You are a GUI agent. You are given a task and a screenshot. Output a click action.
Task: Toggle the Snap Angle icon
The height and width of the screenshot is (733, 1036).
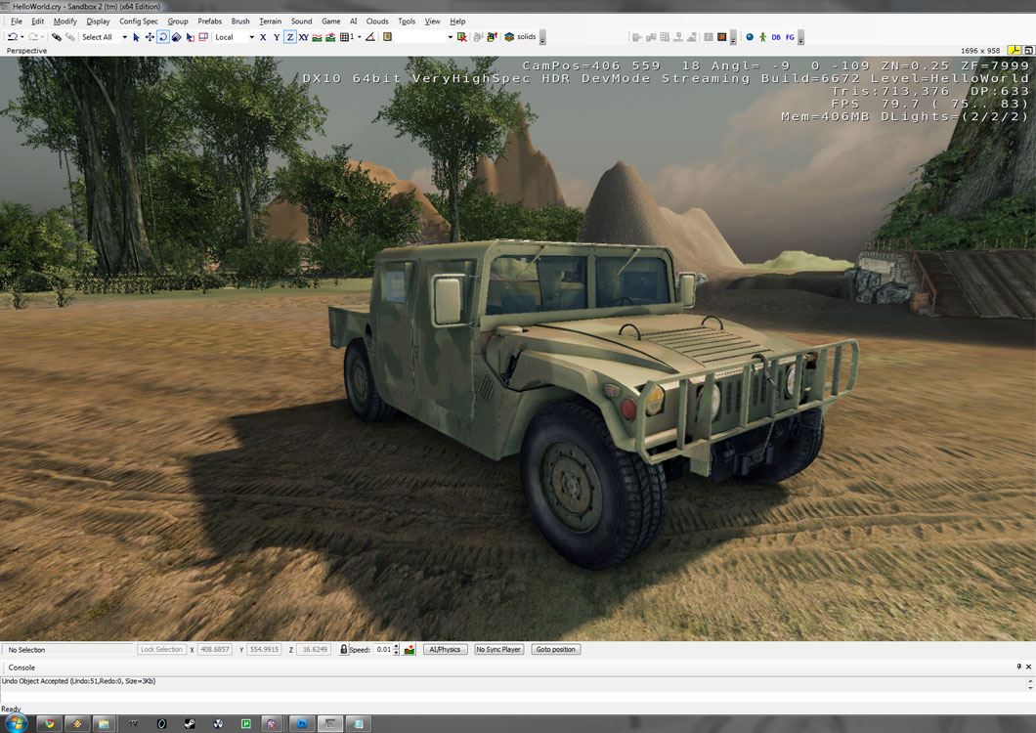[370, 37]
